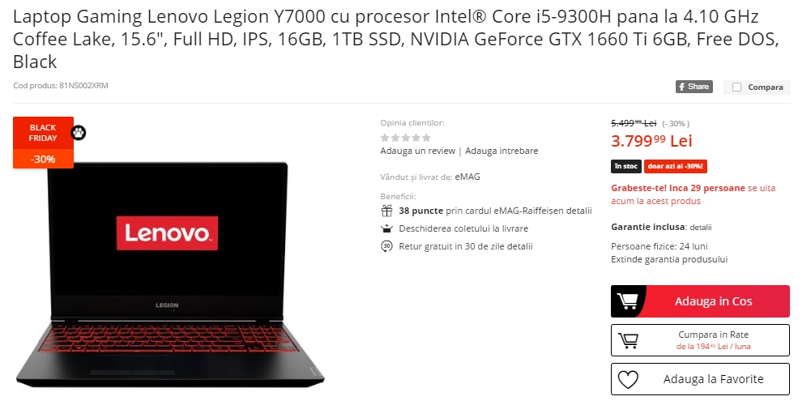Tick the Compara checkbox
811x405 pixels.
point(737,87)
